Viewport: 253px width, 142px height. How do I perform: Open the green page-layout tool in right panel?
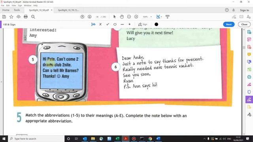coord(249,69)
